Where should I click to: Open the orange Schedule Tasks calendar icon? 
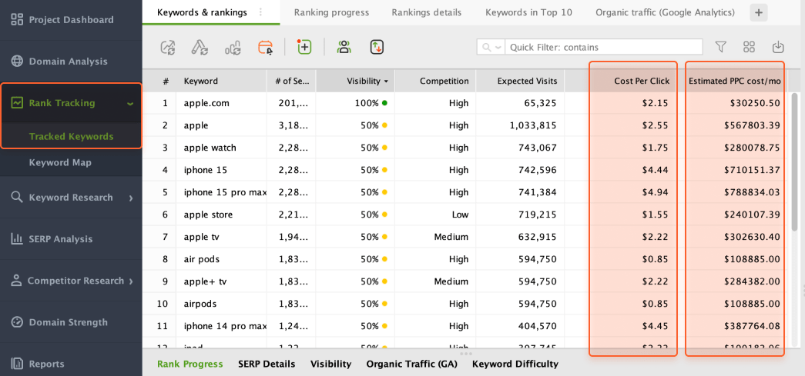tap(266, 48)
